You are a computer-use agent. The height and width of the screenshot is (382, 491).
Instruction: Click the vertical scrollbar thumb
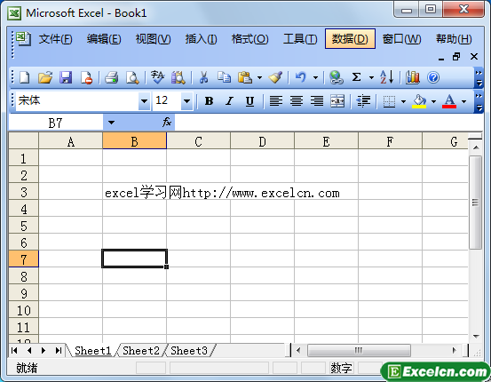point(475,203)
